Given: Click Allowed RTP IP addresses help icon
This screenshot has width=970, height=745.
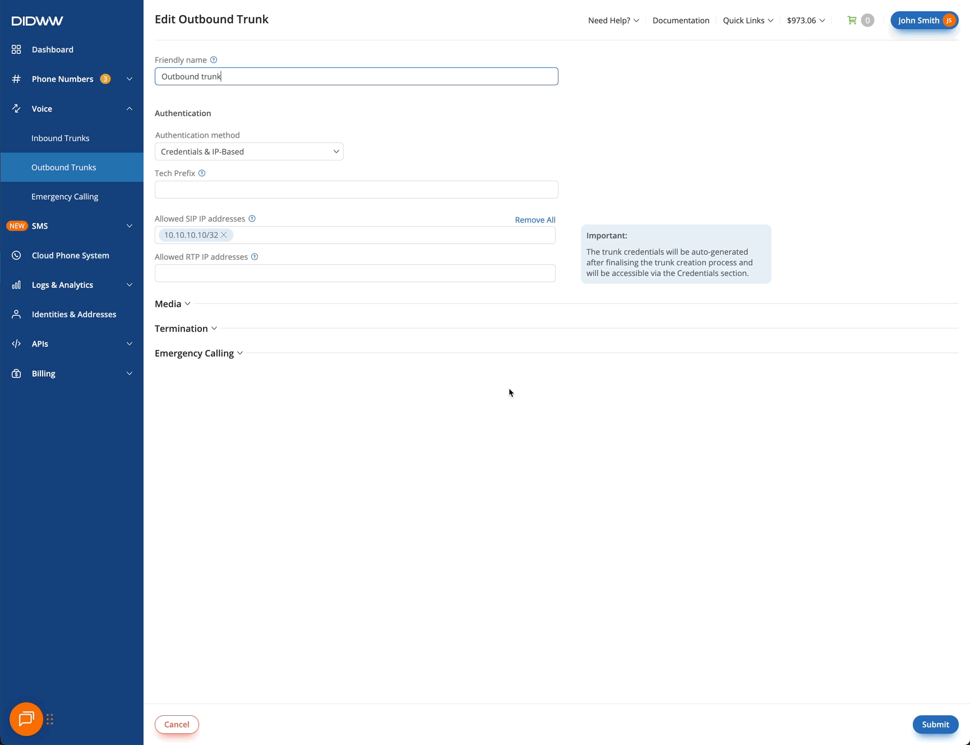Looking at the screenshot, I should [255, 257].
